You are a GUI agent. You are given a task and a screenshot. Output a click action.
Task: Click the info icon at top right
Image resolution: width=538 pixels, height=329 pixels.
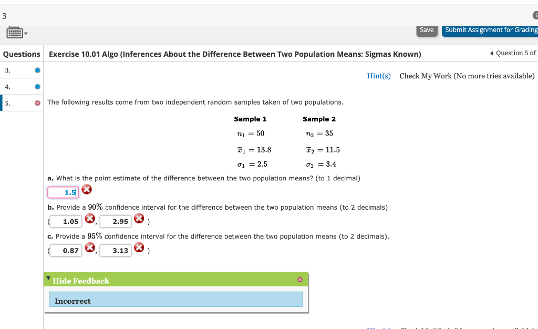point(535,16)
